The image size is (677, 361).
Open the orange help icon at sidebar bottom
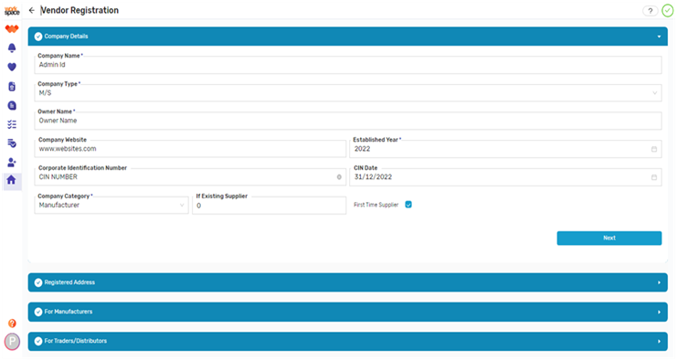pyautogui.click(x=12, y=324)
